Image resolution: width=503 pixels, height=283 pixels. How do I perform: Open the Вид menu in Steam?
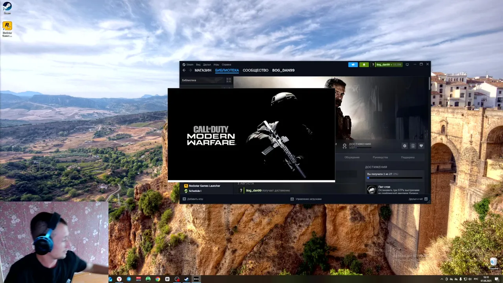tap(198, 64)
